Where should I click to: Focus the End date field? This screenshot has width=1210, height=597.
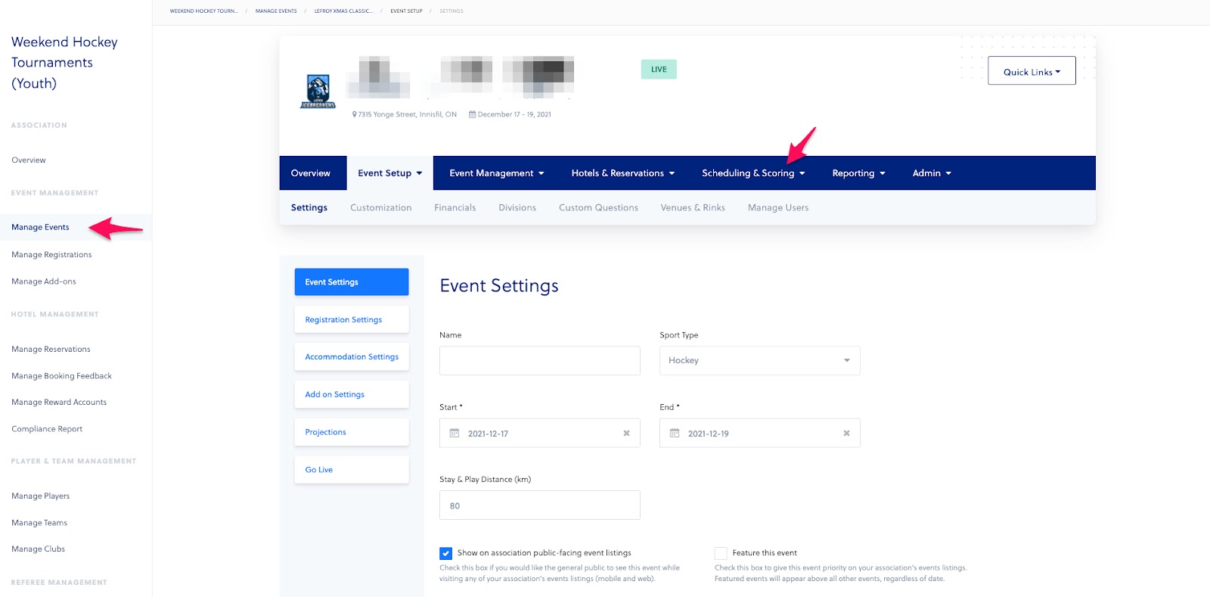[x=760, y=434]
